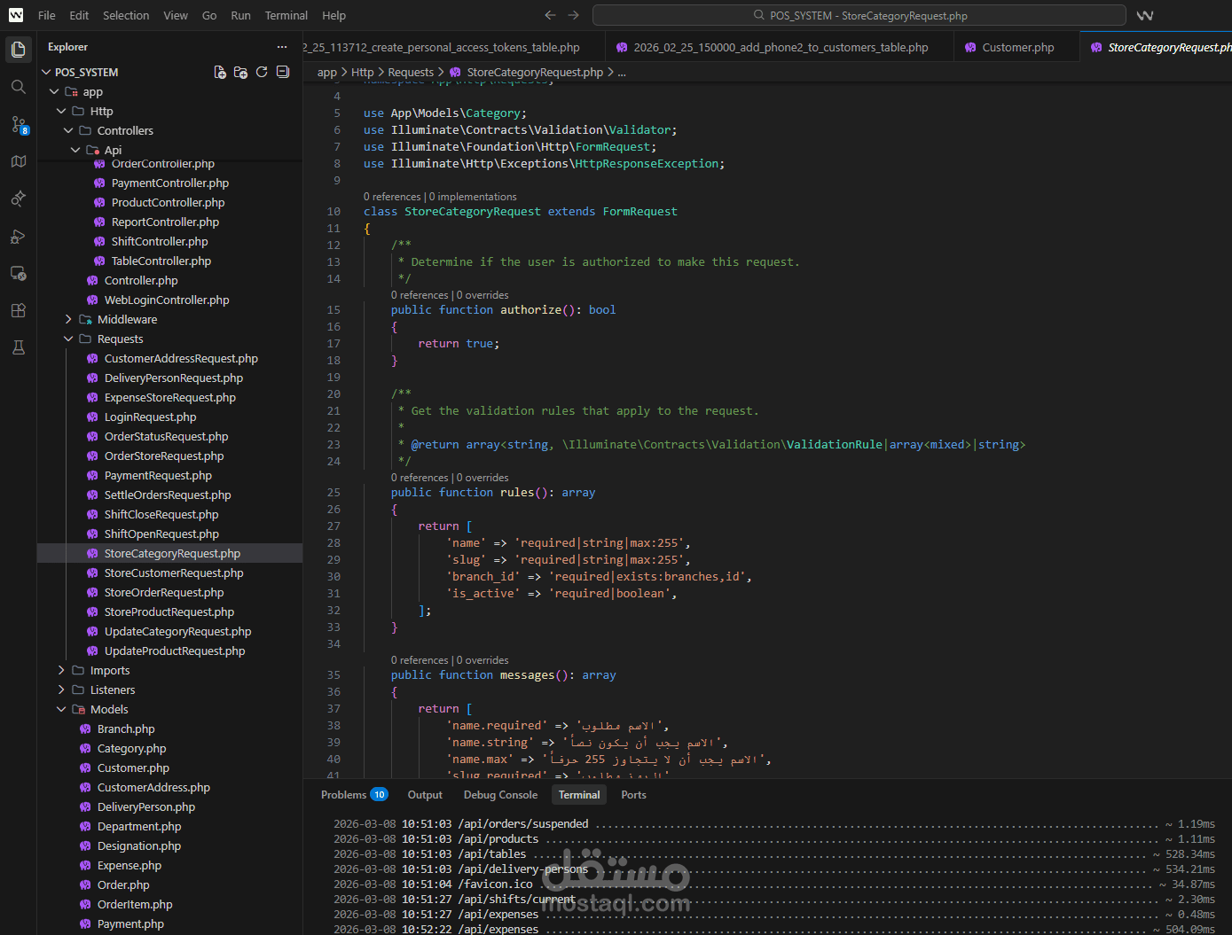The width and height of the screenshot is (1232, 935).
Task: Click code line 'return true;'
Action: [459, 344]
